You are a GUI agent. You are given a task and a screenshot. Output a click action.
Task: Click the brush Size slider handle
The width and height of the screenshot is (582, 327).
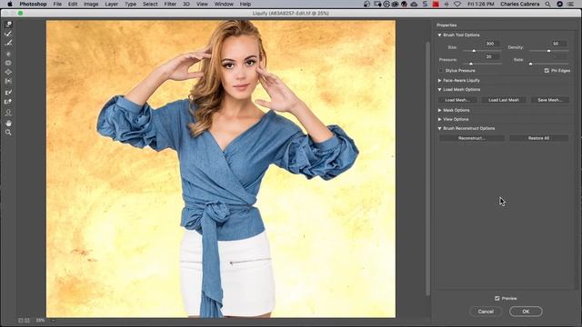tap(474, 51)
